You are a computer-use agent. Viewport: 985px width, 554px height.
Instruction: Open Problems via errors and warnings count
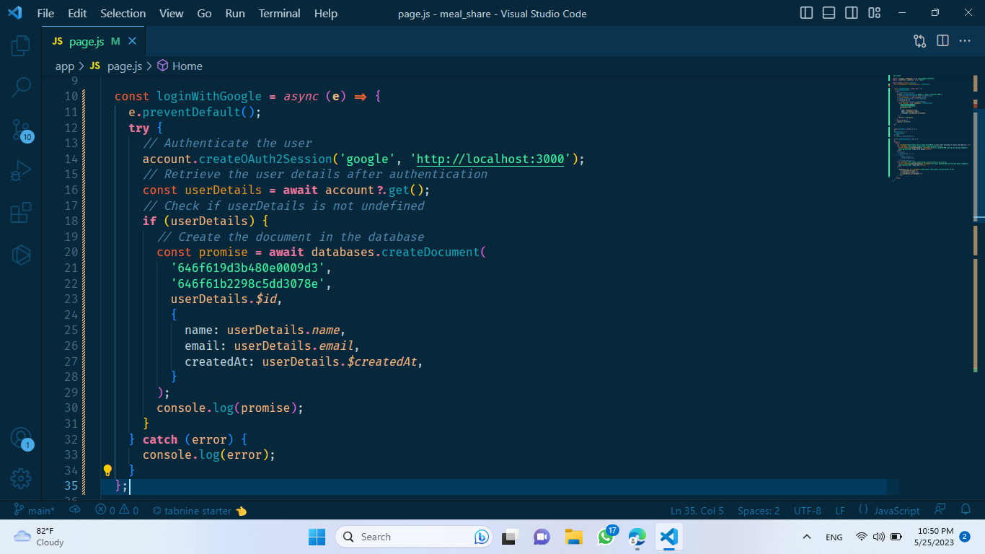[x=117, y=511]
